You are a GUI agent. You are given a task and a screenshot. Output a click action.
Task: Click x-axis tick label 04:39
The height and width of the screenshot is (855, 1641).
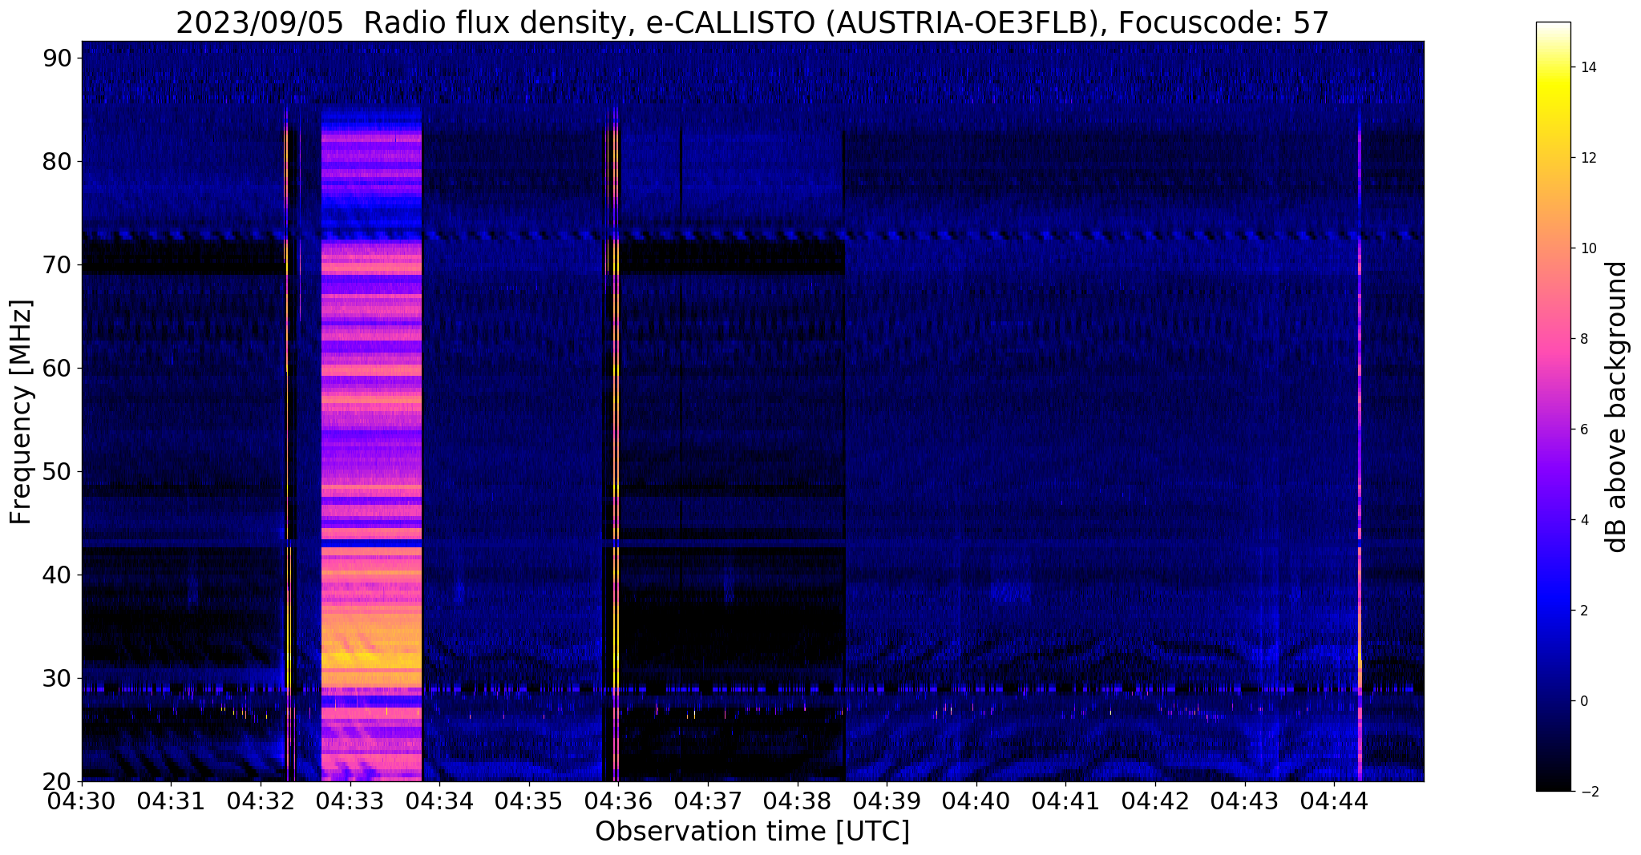click(887, 801)
